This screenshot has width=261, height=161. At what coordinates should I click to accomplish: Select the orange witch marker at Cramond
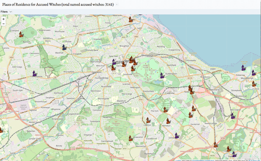[21, 34]
